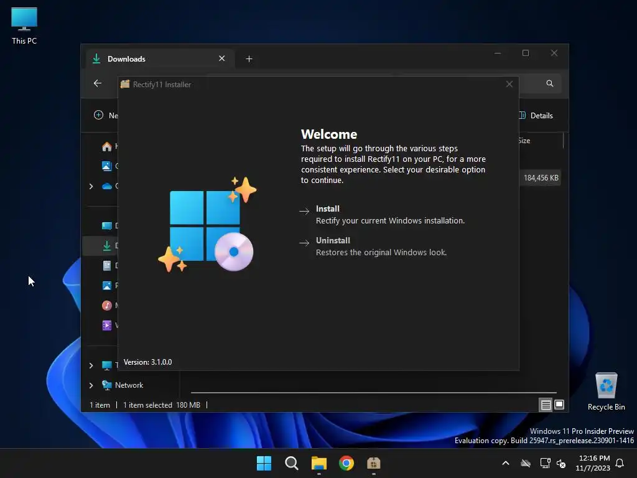Click the Rectify11 installer taskbar icon
Viewport: 637px width, 478px height.
[x=374, y=463]
